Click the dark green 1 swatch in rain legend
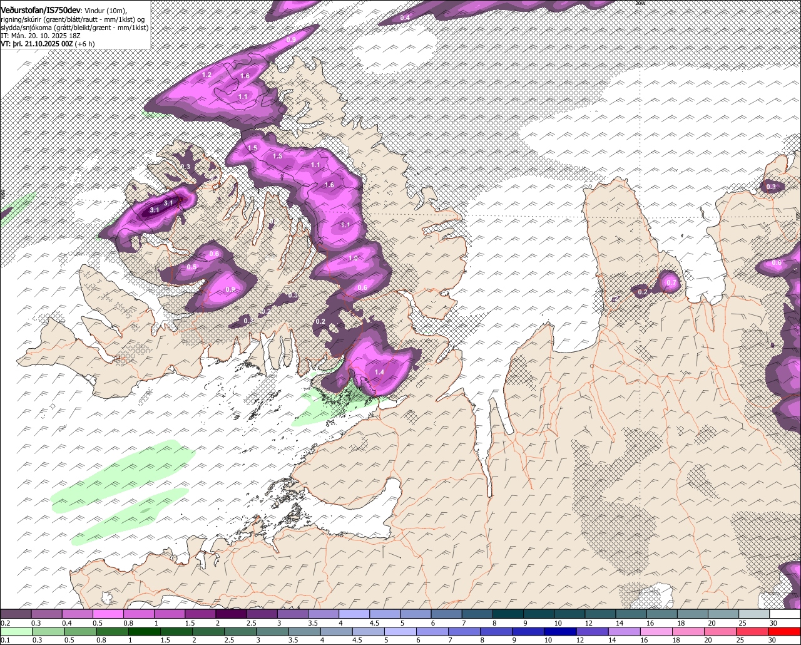 click(x=145, y=632)
